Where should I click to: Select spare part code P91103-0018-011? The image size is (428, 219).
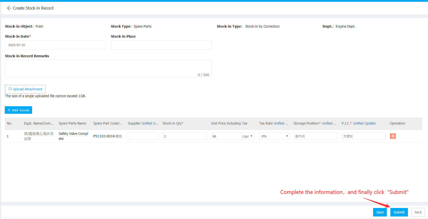107,136
